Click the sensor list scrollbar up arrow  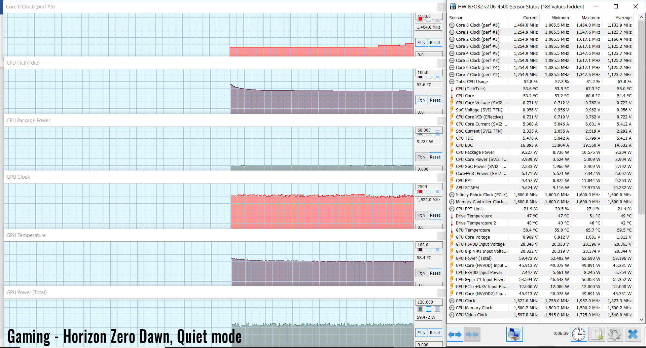coord(641,17)
